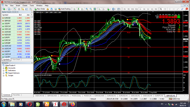Open the Charts menu
The width and height of the screenshot is (190, 107).
(x=25, y=6)
